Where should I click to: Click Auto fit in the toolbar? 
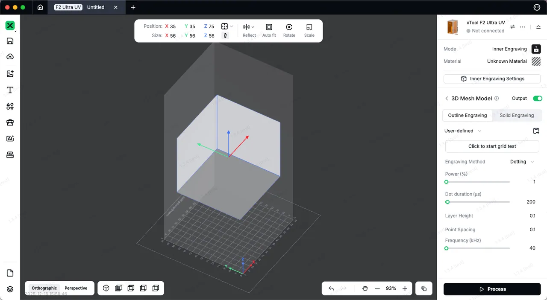(x=269, y=30)
